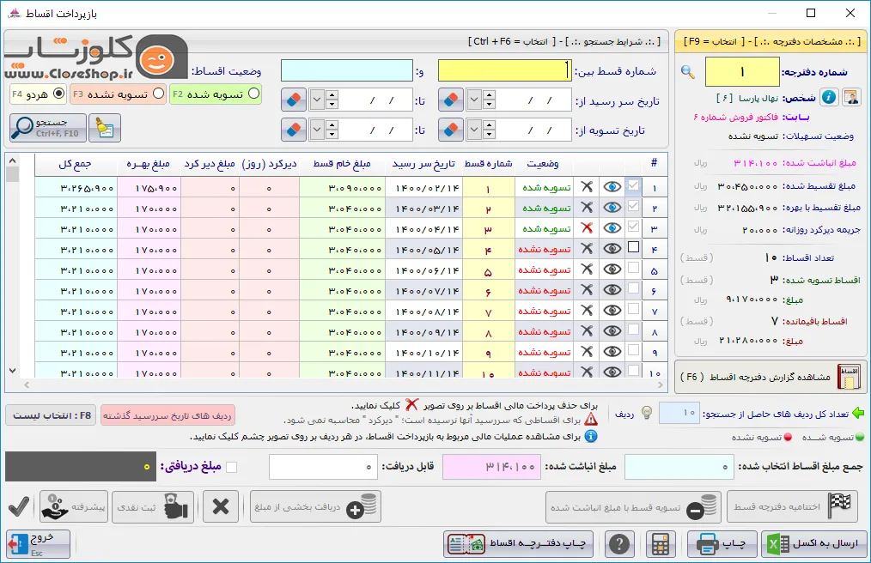This screenshot has height=563, width=871.
Task: Click the cancel X button
Action: pyautogui.click(x=221, y=507)
